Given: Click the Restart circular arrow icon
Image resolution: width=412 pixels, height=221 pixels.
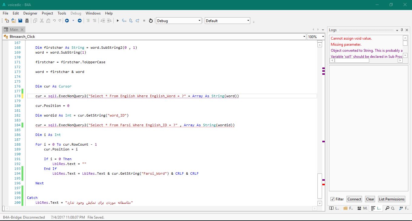Looking at the screenshot, I should pos(151,21).
